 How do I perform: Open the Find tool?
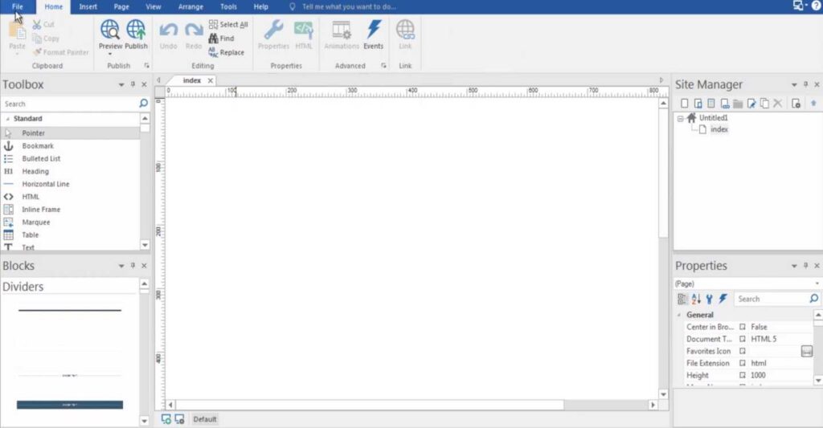click(222, 39)
